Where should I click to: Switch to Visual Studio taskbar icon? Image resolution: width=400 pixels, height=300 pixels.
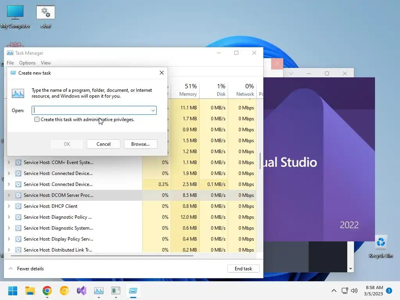tap(82, 291)
